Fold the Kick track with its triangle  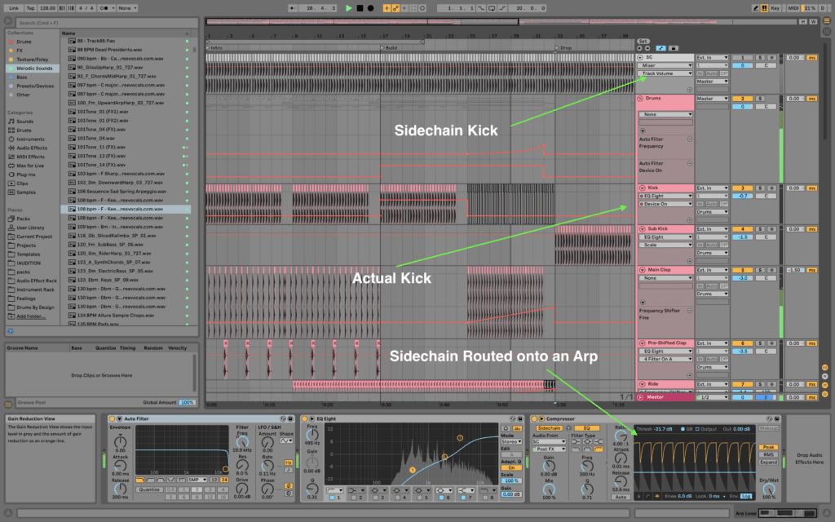pyautogui.click(x=643, y=188)
